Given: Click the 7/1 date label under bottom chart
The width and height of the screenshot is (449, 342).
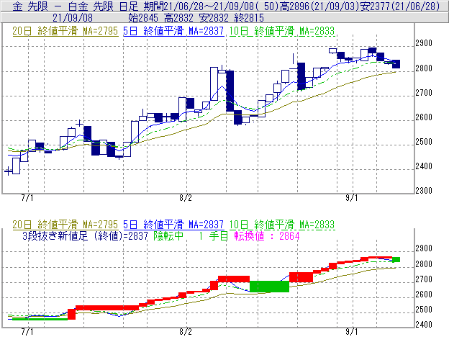Looking at the screenshot, I should [27, 332].
